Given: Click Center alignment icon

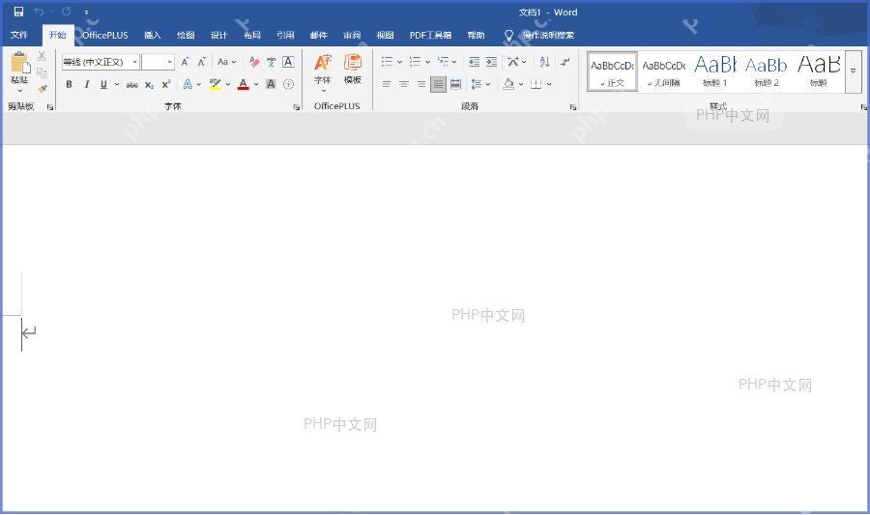Looking at the screenshot, I should [x=404, y=84].
